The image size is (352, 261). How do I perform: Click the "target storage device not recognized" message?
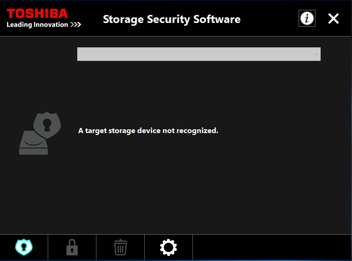pos(148,131)
